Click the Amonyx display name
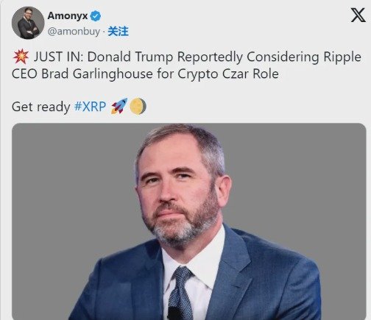Screen dimensions: 371x320 tap(68, 16)
